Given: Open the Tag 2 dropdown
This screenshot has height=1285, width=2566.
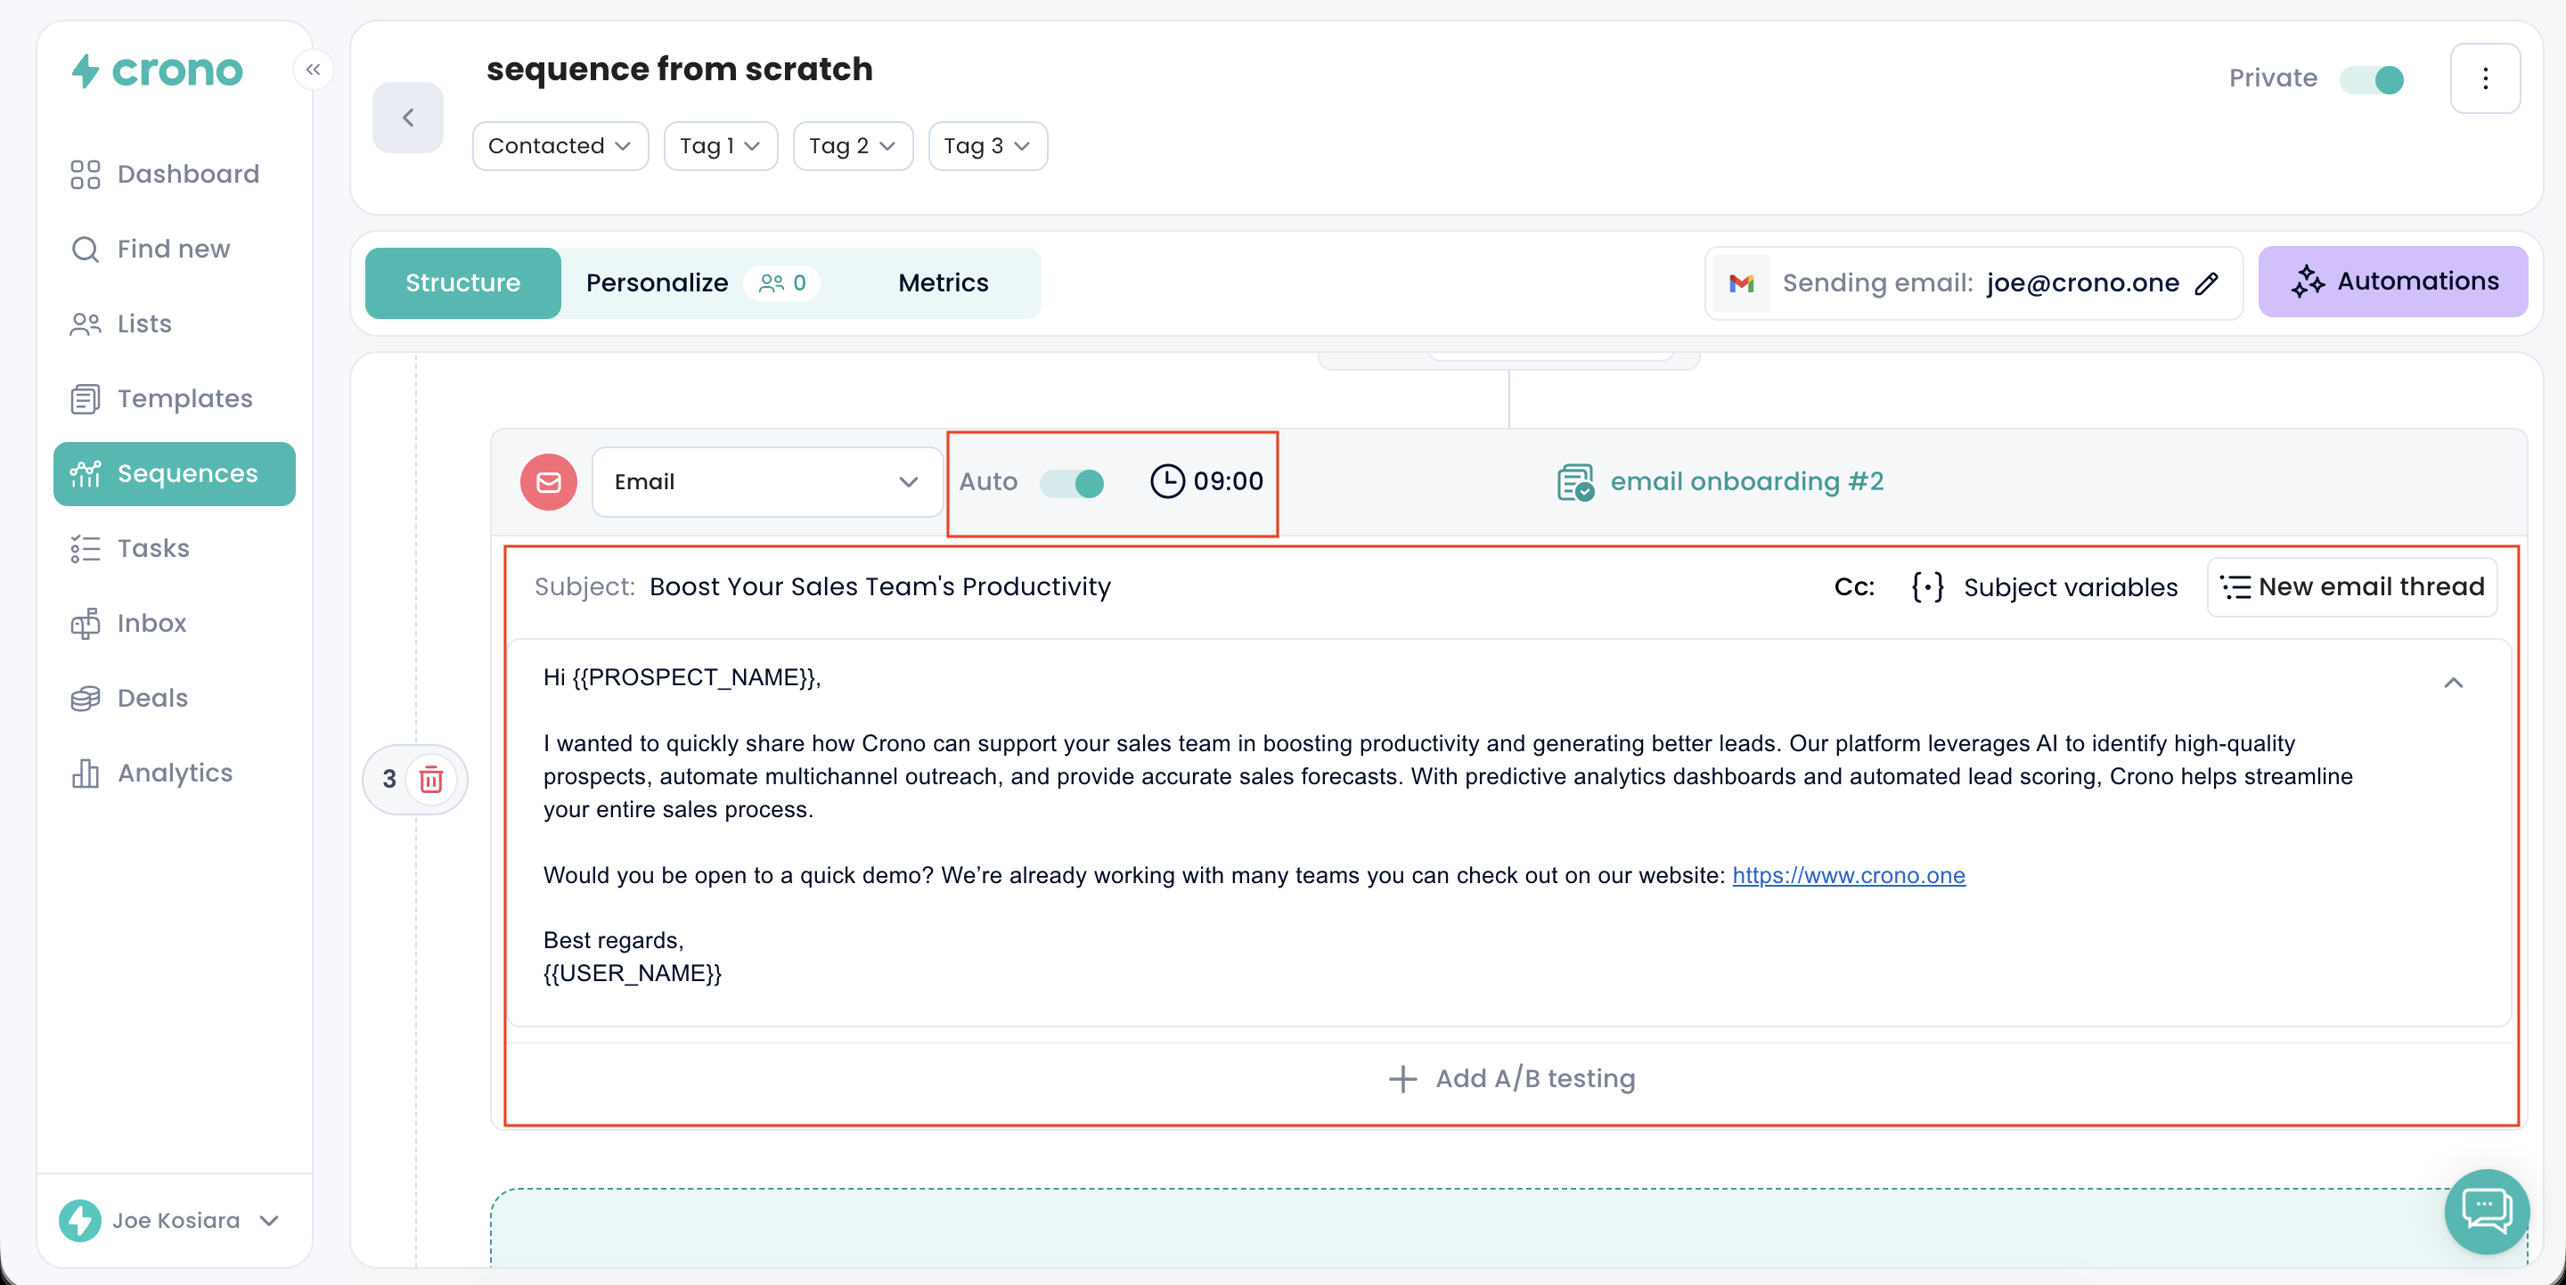Looking at the screenshot, I should (852, 146).
